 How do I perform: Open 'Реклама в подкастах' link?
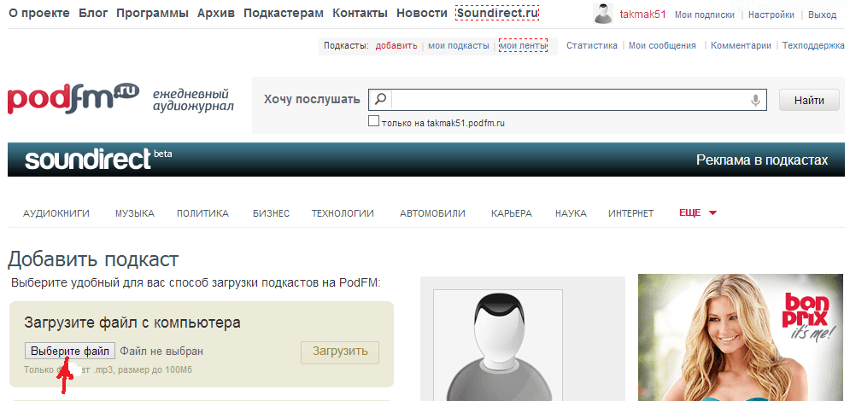point(762,160)
